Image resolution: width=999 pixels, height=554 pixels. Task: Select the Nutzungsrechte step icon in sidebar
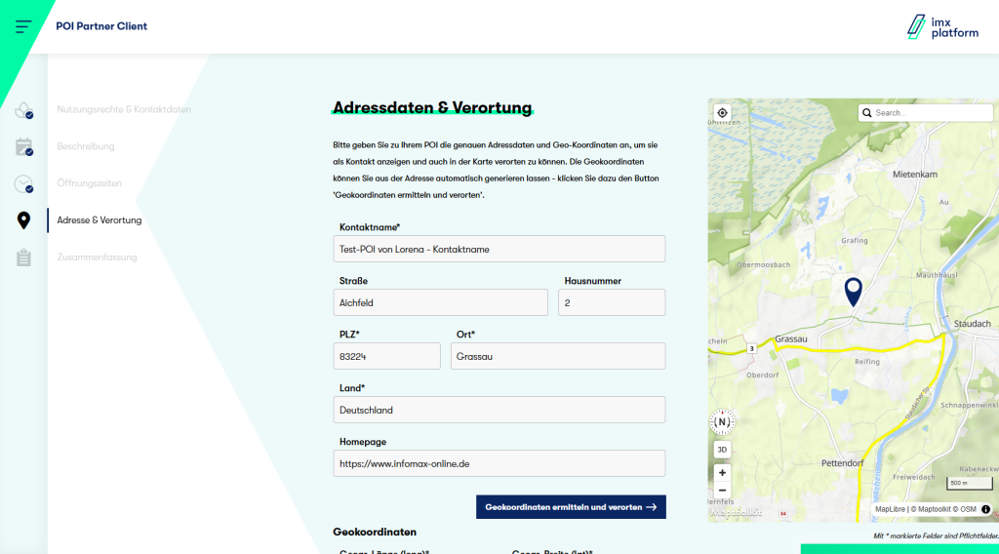click(x=24, y=110)
